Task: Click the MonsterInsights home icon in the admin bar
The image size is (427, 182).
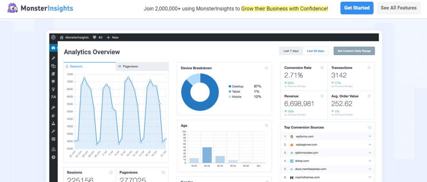Action: (x=62, y=37)
